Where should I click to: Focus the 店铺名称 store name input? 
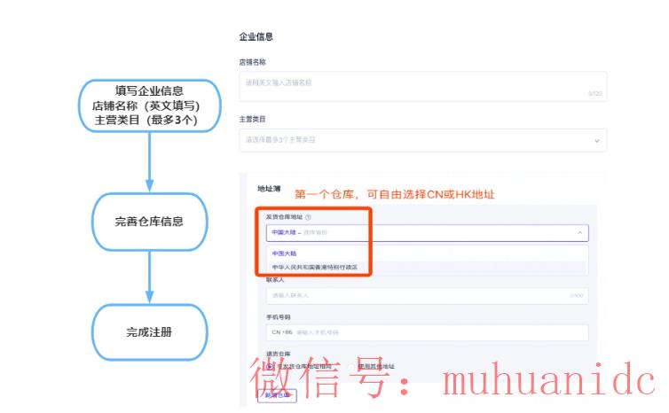click(x=422, y=86)
